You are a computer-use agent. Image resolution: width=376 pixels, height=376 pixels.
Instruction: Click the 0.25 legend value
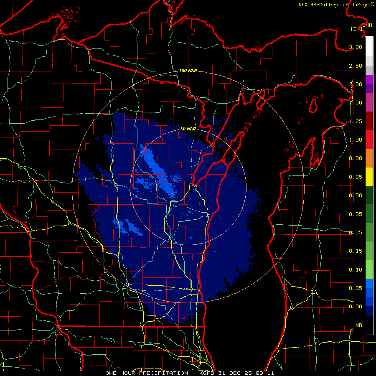click(x=356, y=233)
